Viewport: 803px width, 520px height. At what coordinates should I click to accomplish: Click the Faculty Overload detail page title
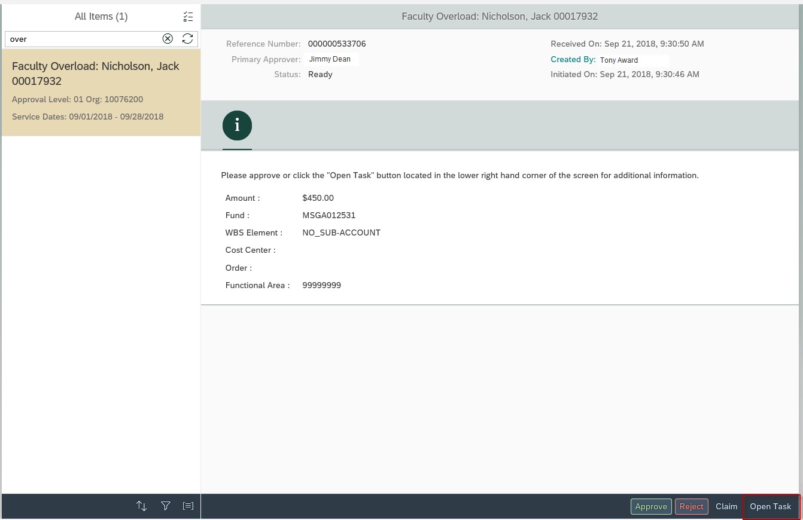click(x=499, y=17)
